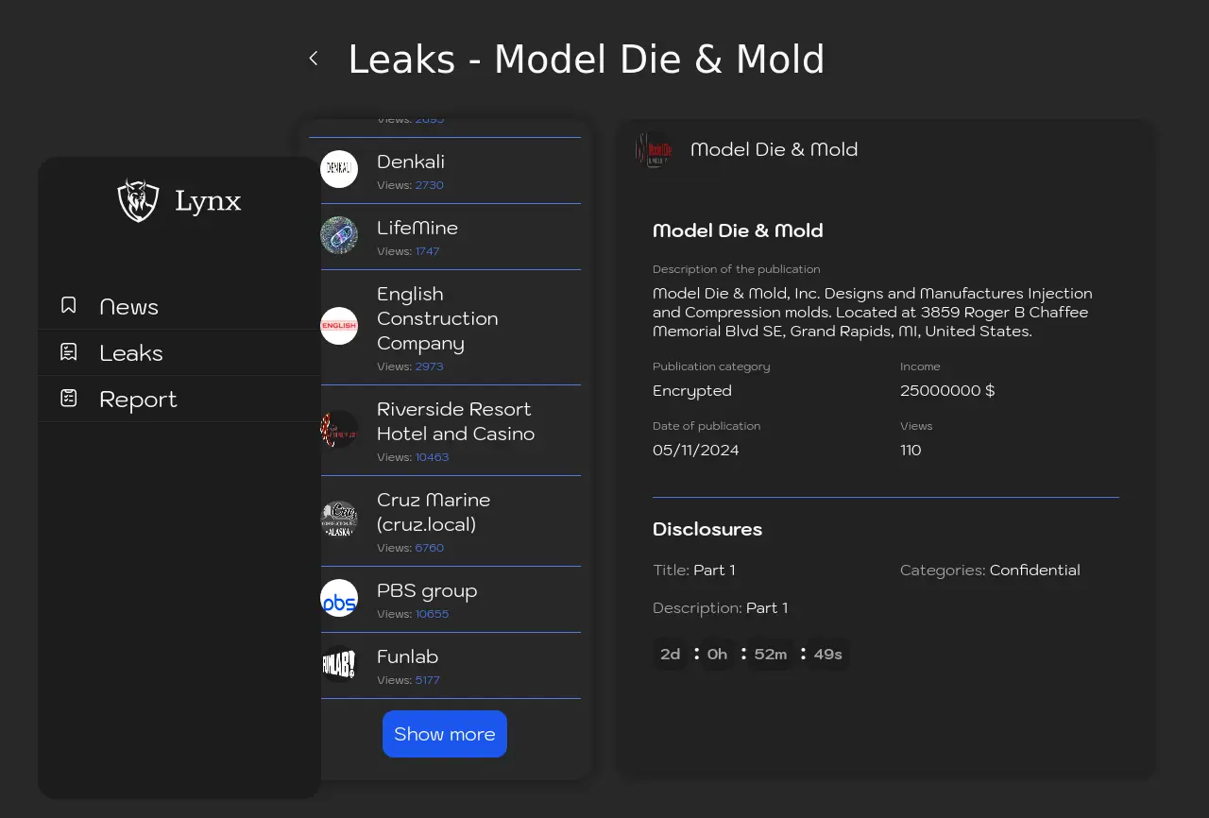
Task: Select the PBS group list entry
Action: point(427,591)
